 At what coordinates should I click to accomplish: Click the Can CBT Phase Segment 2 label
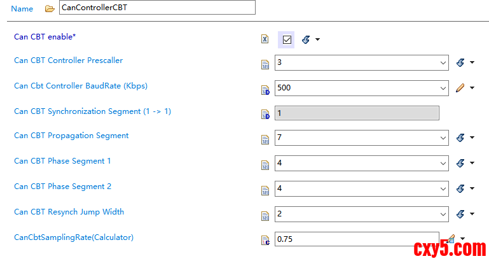pos(62,187)
